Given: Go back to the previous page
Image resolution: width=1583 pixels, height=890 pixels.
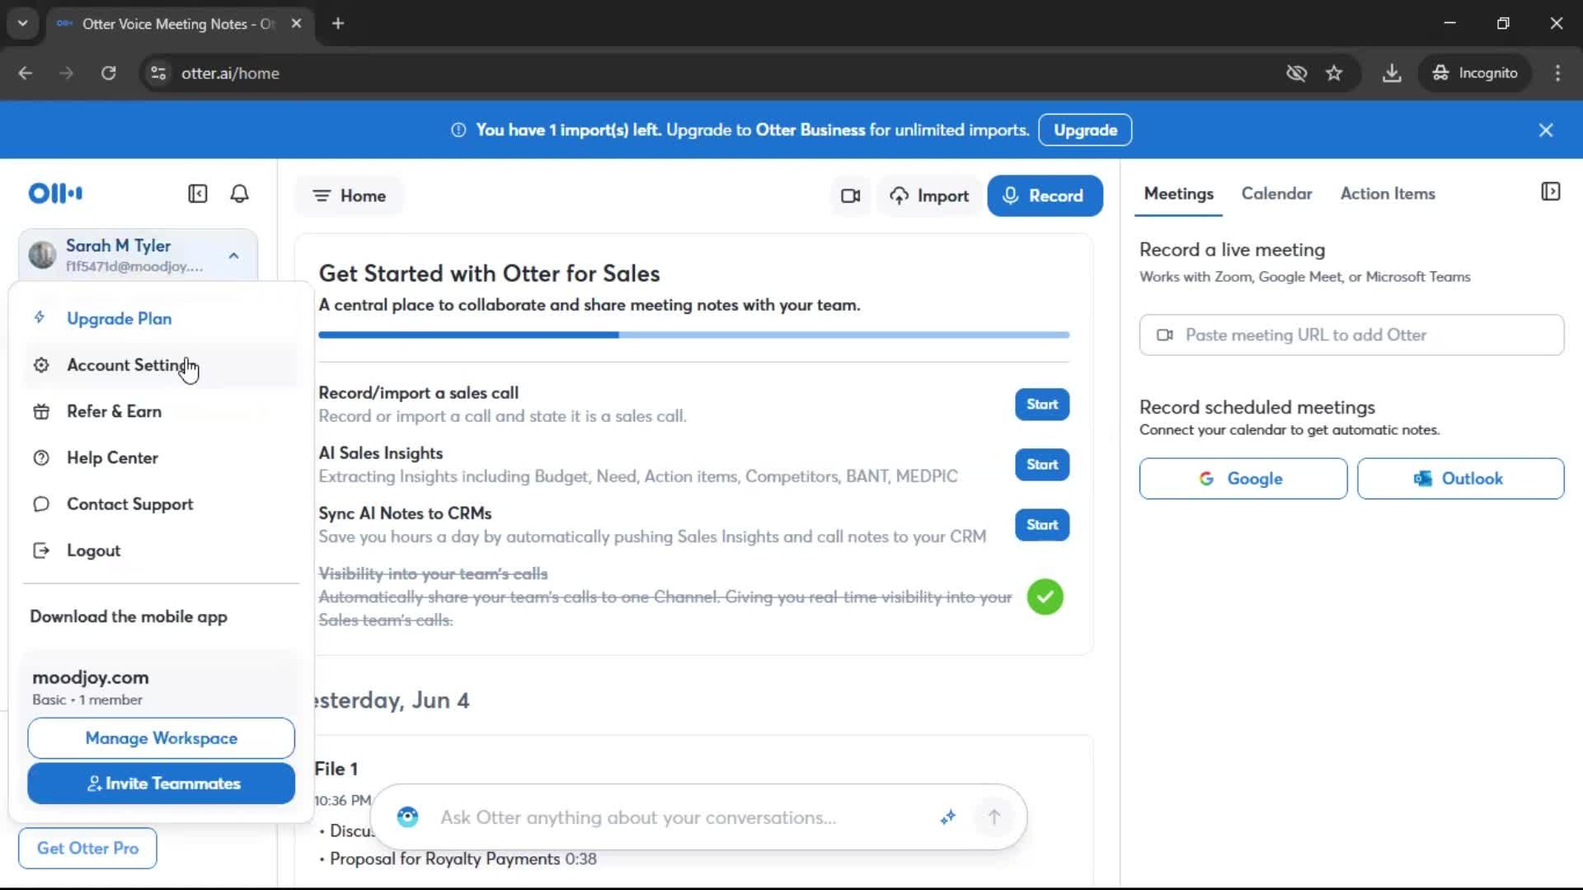Looking at the screenshot, I should pyautogui.click(x=26, y=73).
